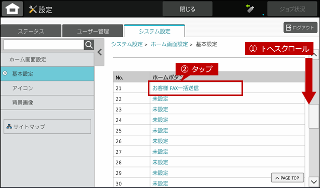This screenshot has width=320, height=188.
Task: Open 未設定 link in row 22
Action: (x=160, y=99)
